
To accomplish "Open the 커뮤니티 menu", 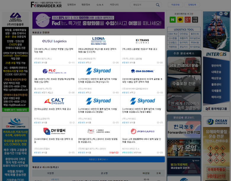I will click(x=114, y=5).
